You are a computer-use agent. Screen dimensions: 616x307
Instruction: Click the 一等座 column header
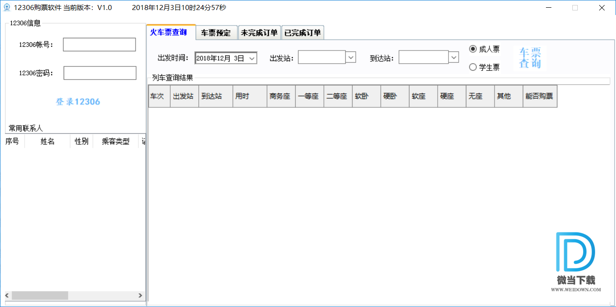pyautogui.click(x=310, y=96)
